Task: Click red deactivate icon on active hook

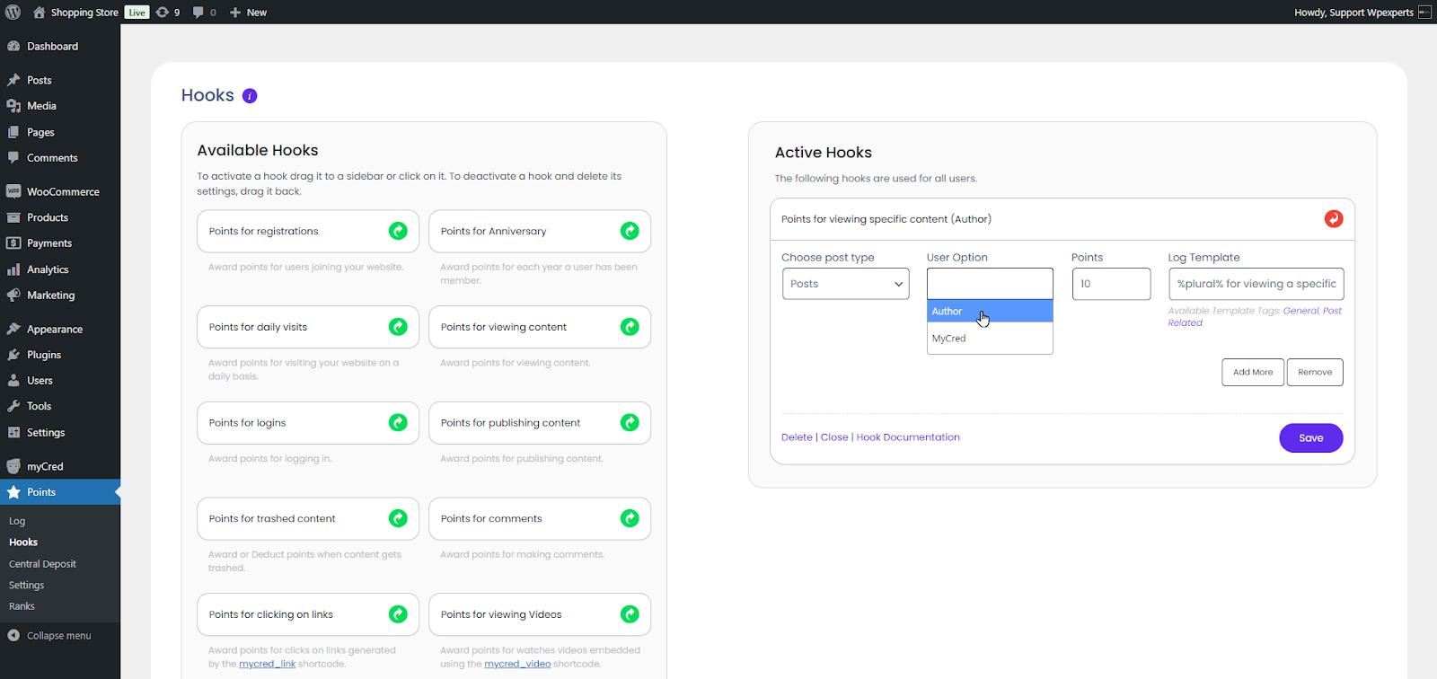Action: [x=1334, y=219]
